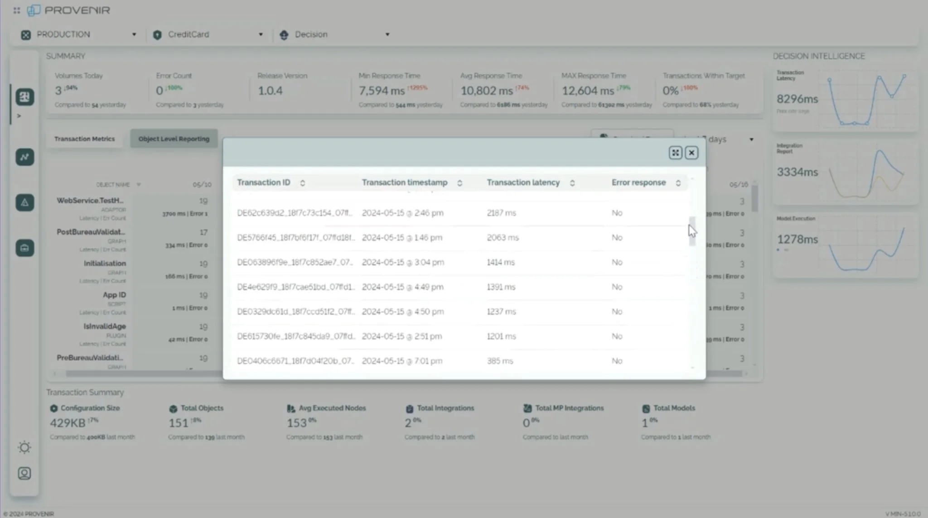Click the apps grid icon beside logo

17,10
